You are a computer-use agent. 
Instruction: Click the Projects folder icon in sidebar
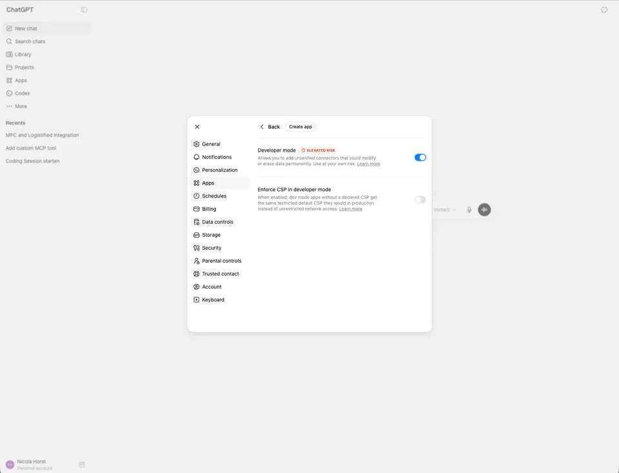click(9, 68)
